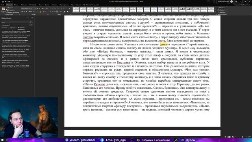
Task: Switch to the Страницы navigation tab
Action: (x=13, y=28)
